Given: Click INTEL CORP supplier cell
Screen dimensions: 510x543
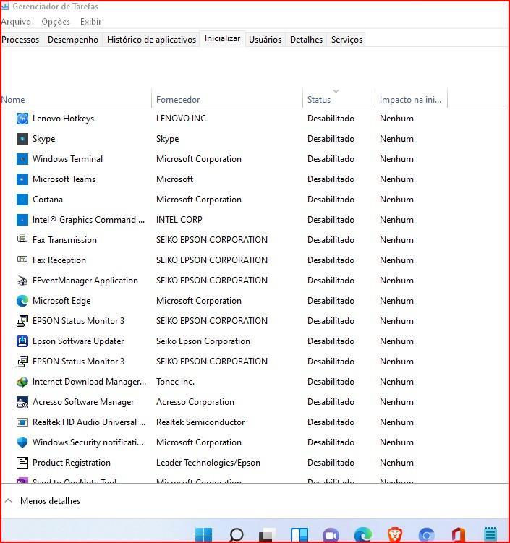Looking at the screenshot, I should point(179,220).
